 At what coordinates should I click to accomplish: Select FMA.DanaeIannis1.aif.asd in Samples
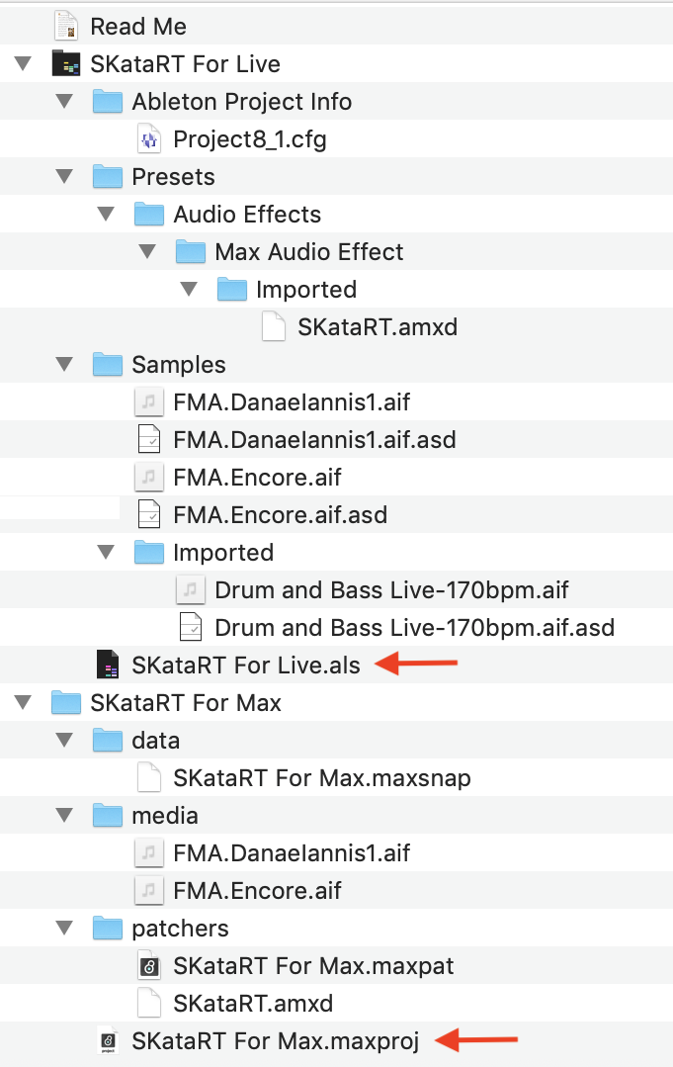pos(314,440)
